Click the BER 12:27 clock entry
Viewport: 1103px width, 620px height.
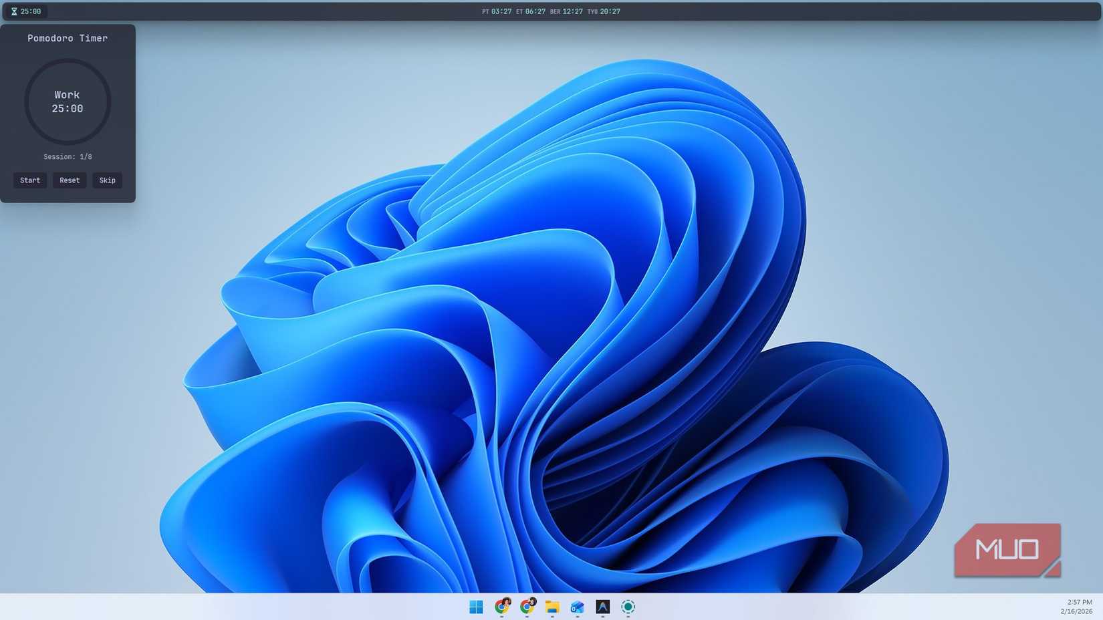(x=566, y=11)
